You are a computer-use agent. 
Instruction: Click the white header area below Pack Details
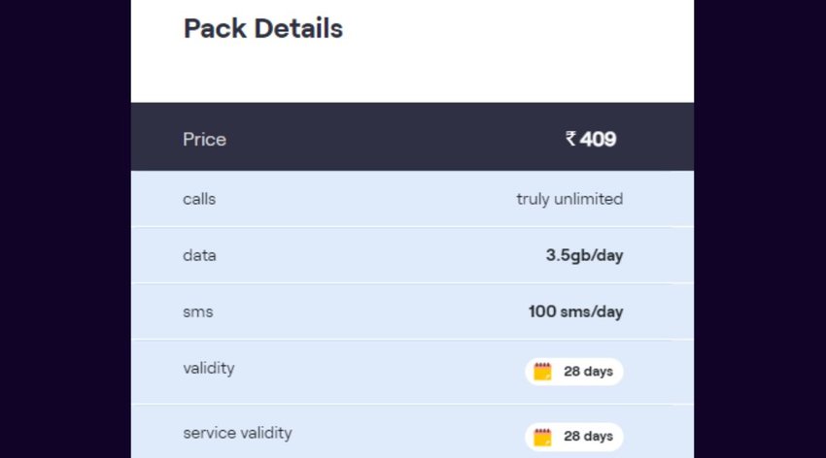pyautogui.click(x=412, y=74)
